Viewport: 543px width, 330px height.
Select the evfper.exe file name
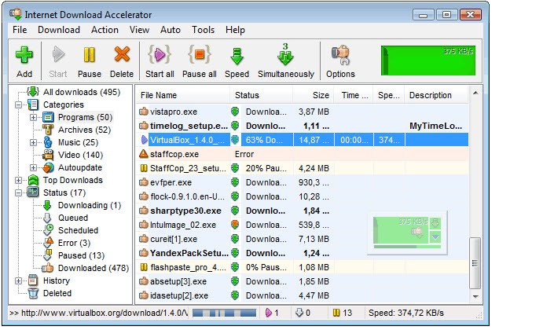(171, 182)
